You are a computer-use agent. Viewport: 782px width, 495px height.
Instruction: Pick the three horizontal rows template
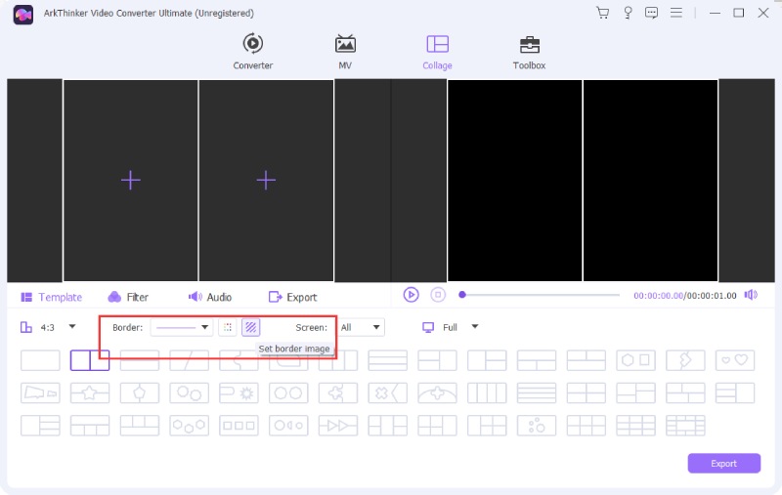pyautogui.click(x=387, y=360)
